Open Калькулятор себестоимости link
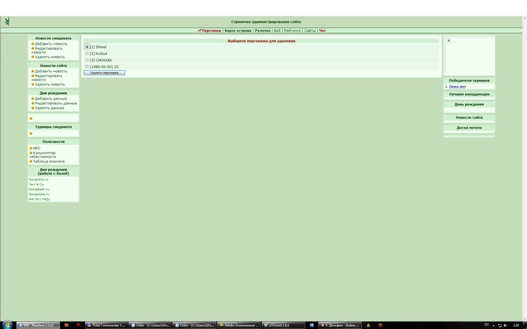This screenshot has height=329, width=527. (43, 155)
